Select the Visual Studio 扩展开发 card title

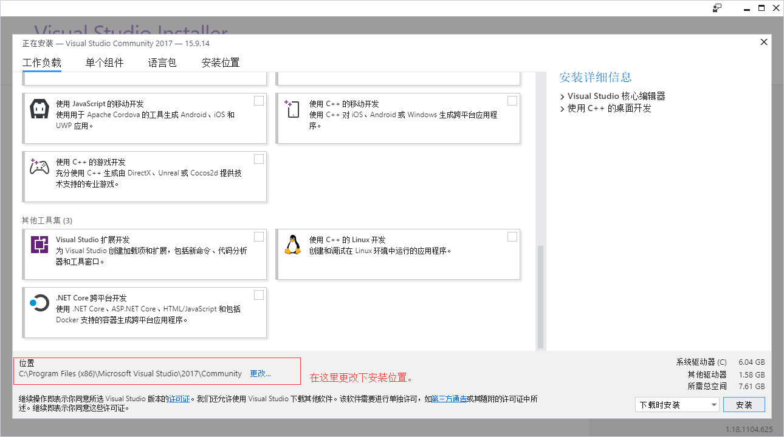92,240
